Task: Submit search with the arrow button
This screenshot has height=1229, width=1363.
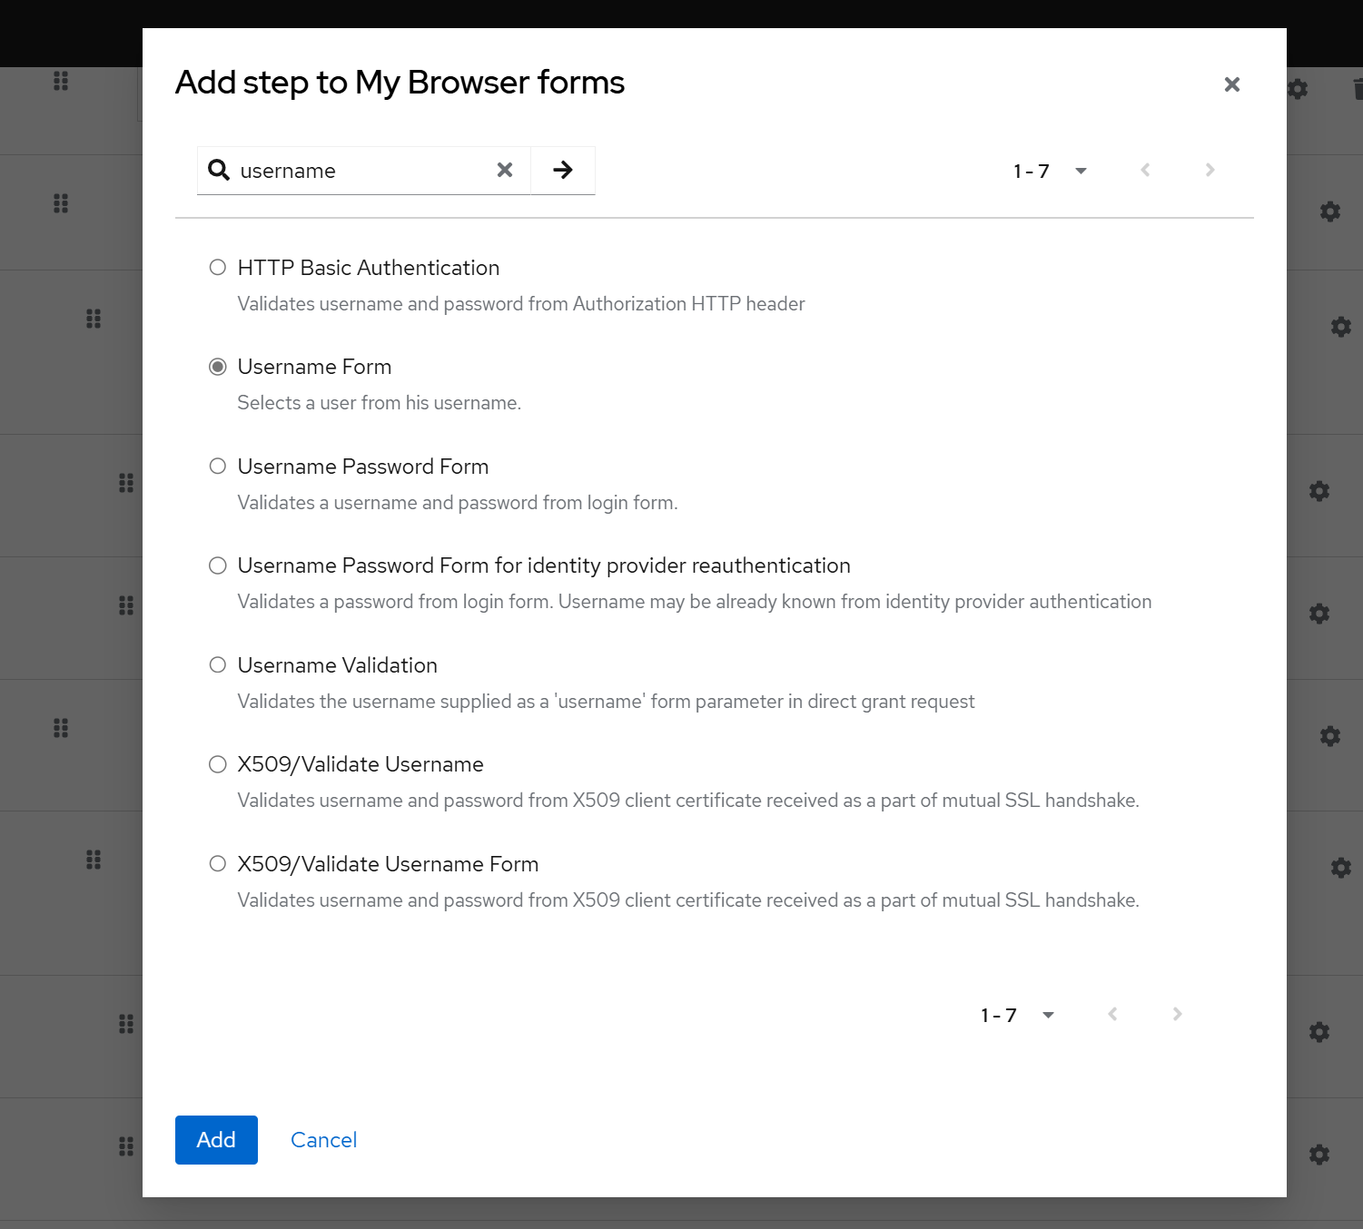Action: pyautogui.click(x=563, y=170)
